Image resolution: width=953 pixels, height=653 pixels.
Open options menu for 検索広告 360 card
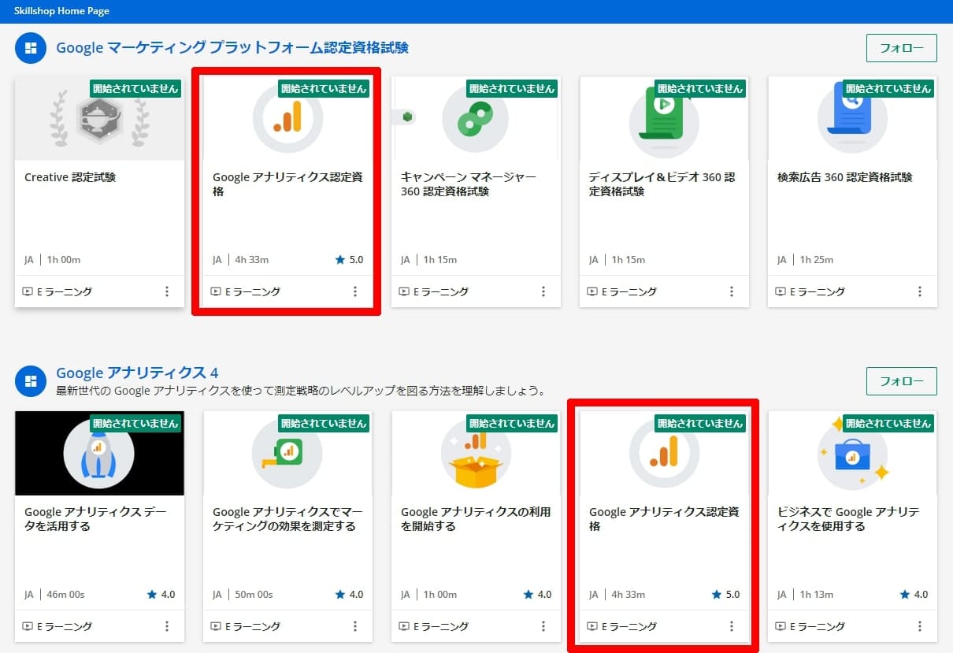pos(919,291)
